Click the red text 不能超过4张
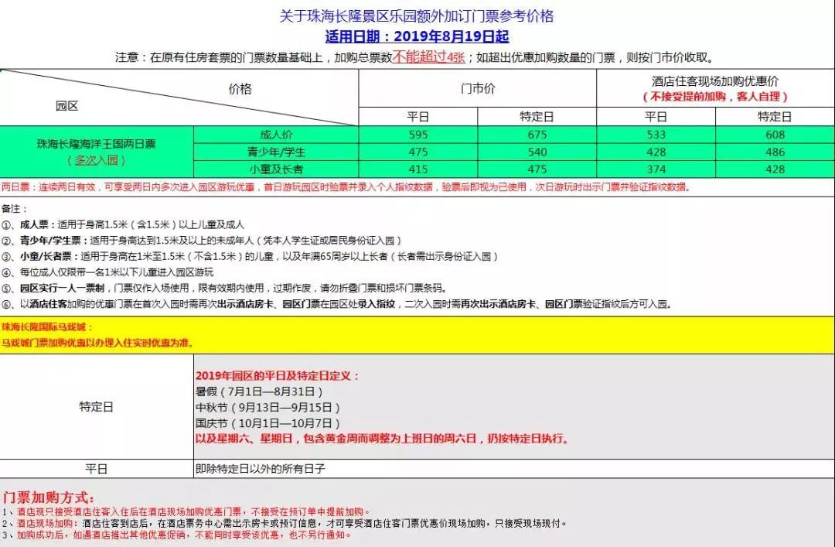Viewport: 835px width, 547px height. coord(428,57)
